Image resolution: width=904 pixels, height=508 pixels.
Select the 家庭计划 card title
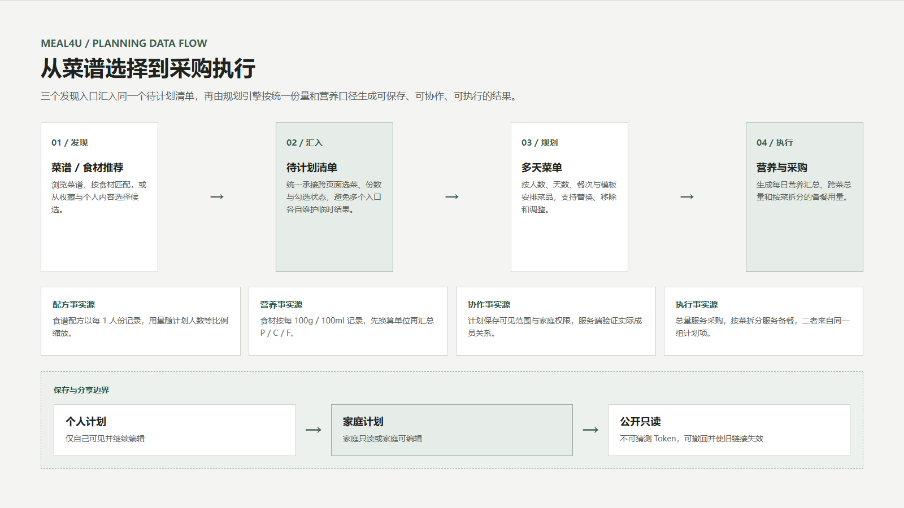(363, 422)
